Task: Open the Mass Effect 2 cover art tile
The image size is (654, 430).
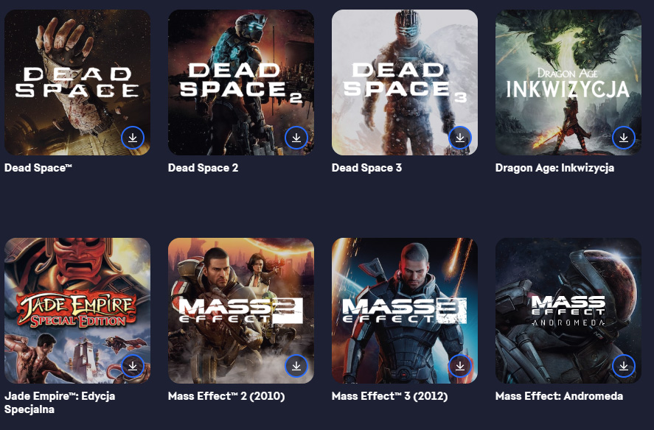Action: (x=241, y=311)
